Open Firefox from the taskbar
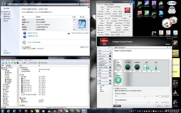Image resolution: width=181 pixels, height=113 pixels. pos(26,111)
